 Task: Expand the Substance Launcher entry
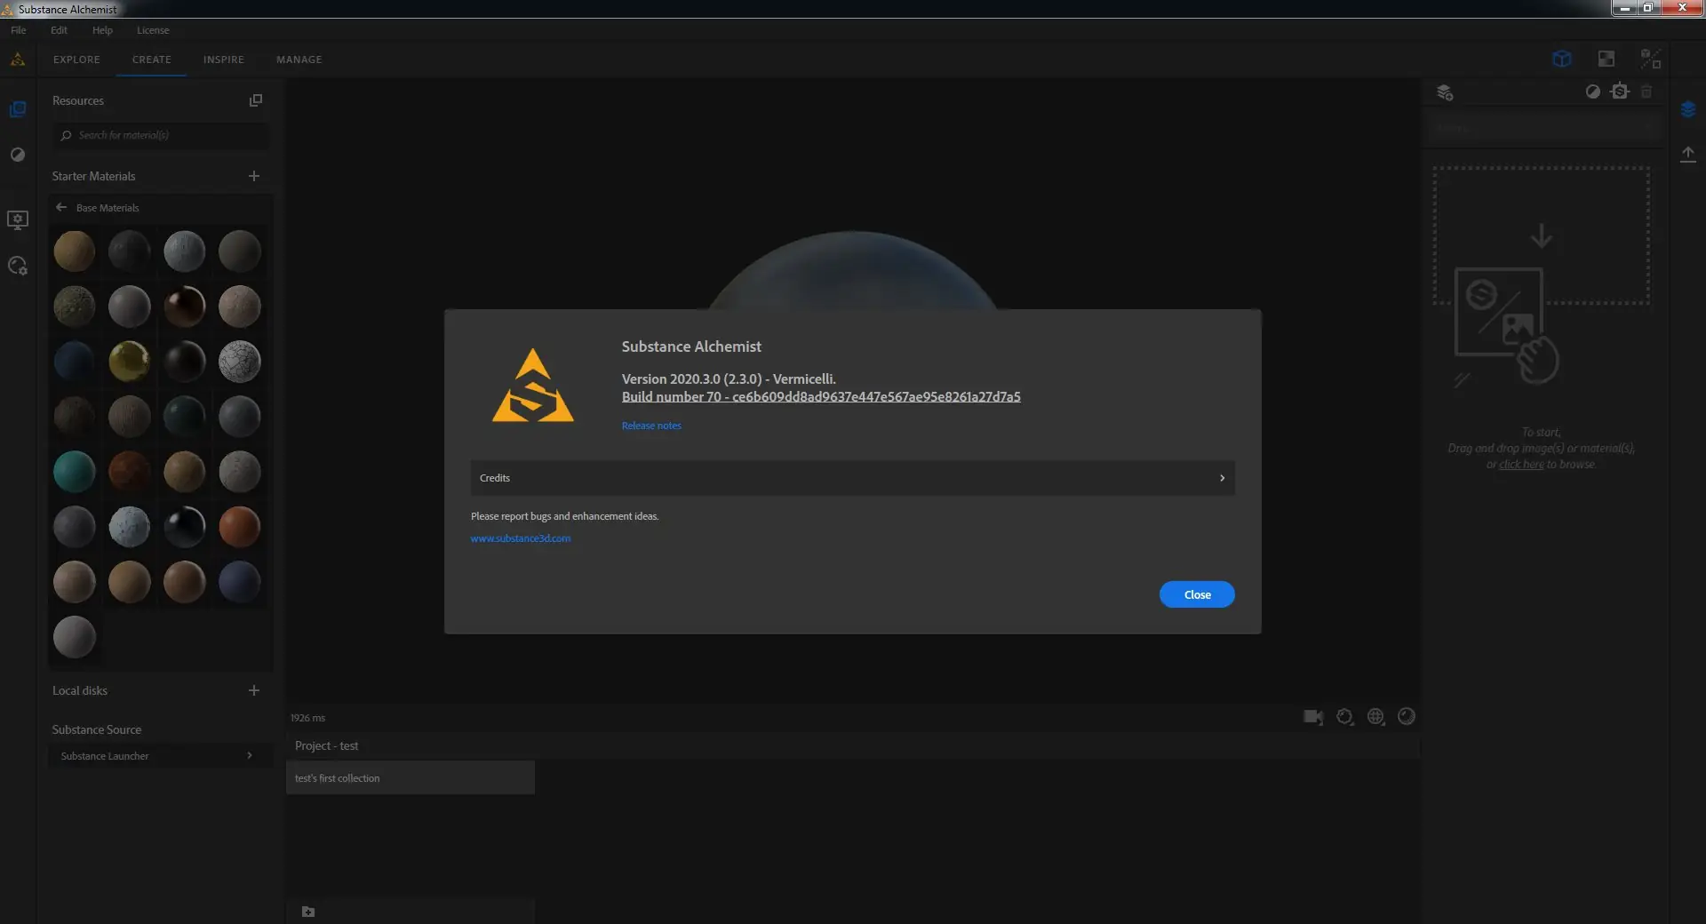coord(160,756)
